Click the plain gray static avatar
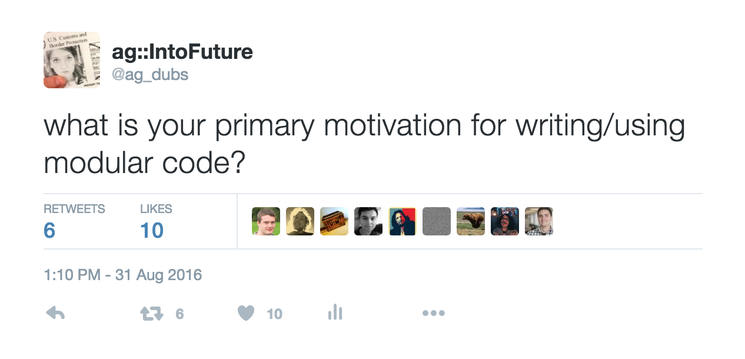Image resolution: width=745 pixels, height=359 pixels. coord(437,221)
